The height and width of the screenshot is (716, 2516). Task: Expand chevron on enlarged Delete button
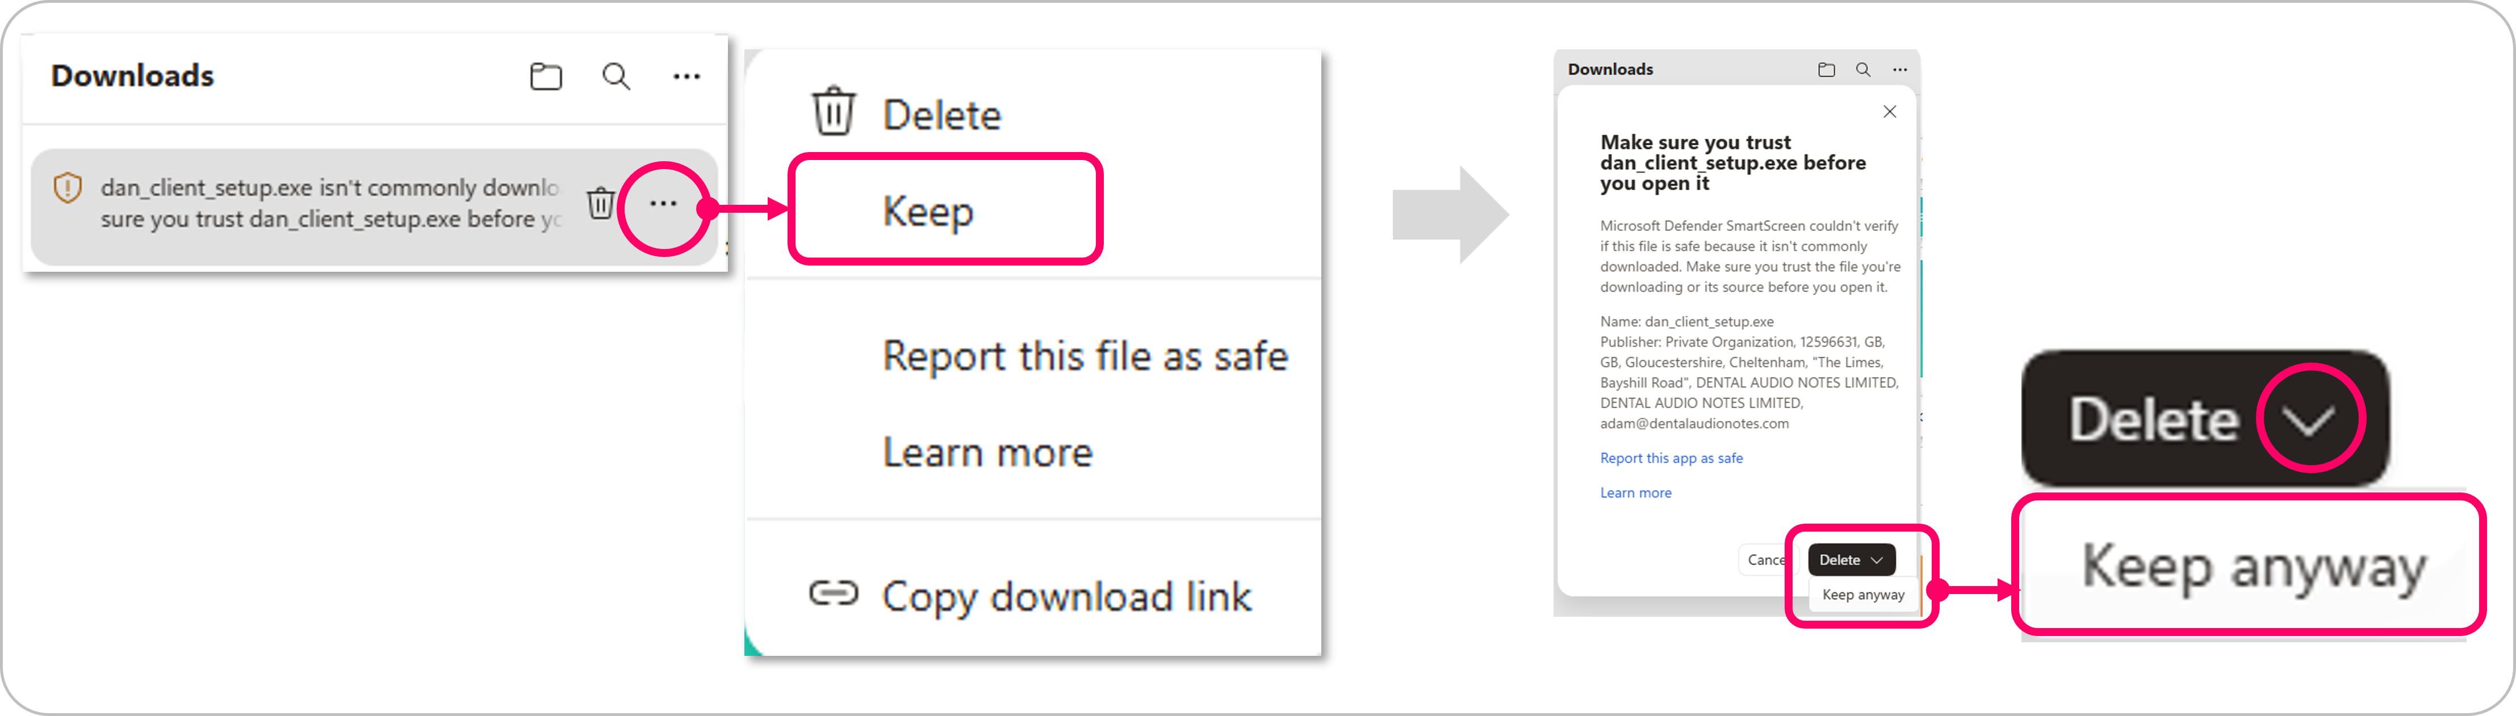click(x=2308, y=419)
